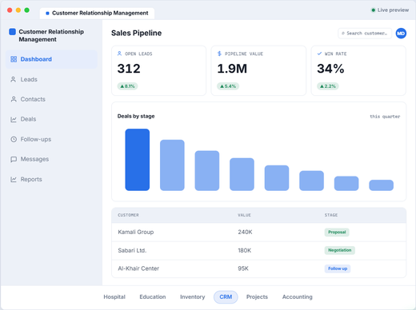Image resolution: width=416 pixels, height=310 pixels.
Task: Click the Contacts person icon
Action: [14, 99]
